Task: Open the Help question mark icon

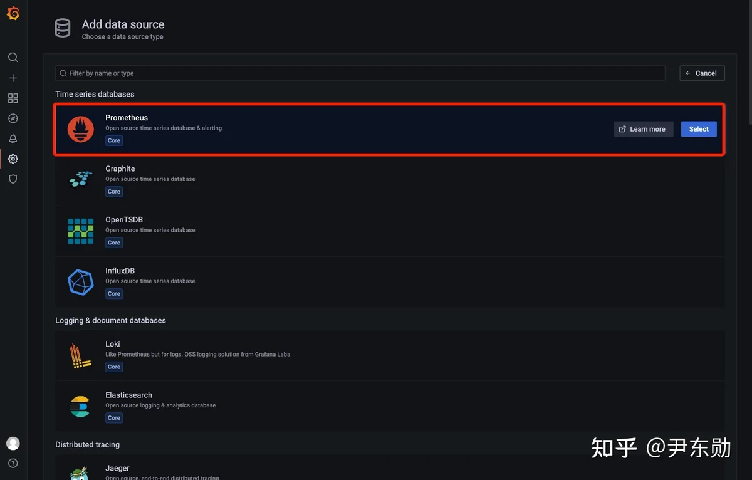Action: pyautogui.click(x=13, y=464)
